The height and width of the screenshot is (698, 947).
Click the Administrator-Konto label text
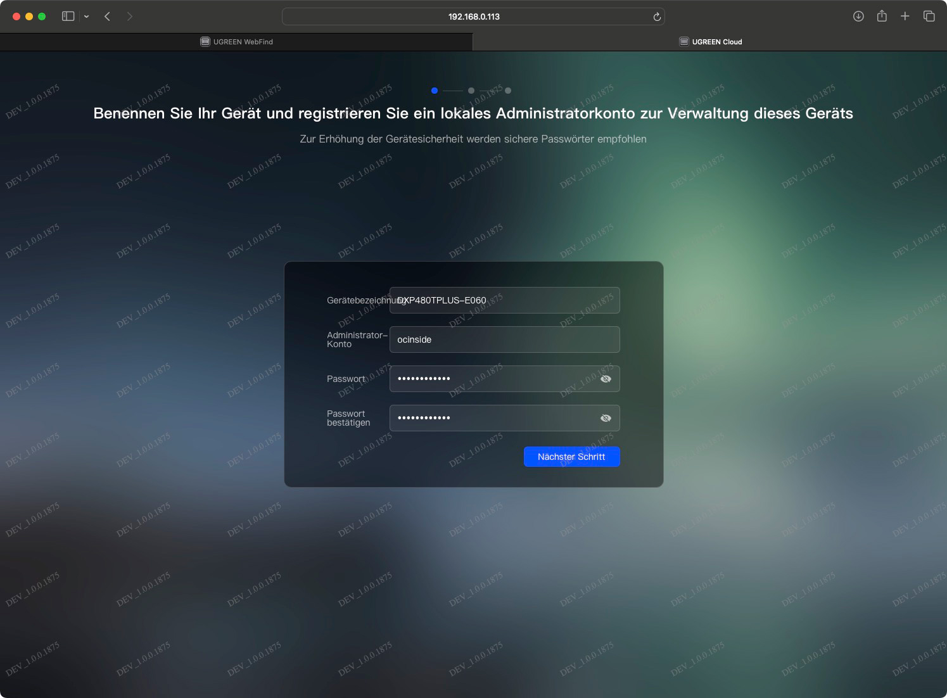click(357, 339)
